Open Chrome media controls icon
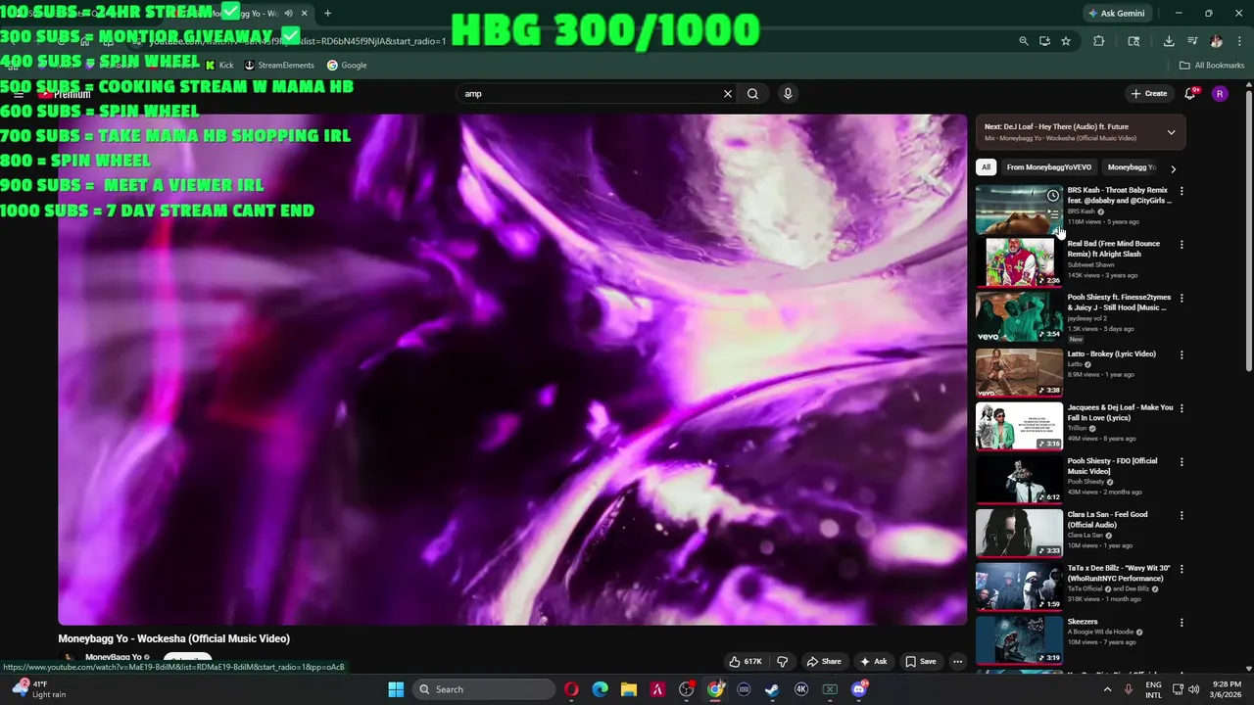The width and height of the screenshot is (1254, 705). [x=1192, y=41]
